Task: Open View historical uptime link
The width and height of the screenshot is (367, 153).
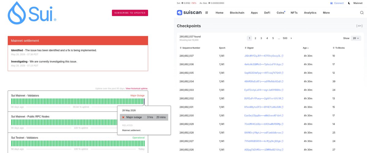Action: 137,88
